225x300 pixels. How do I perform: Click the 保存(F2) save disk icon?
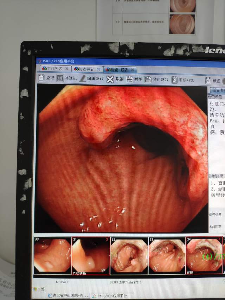coord(148,80)
